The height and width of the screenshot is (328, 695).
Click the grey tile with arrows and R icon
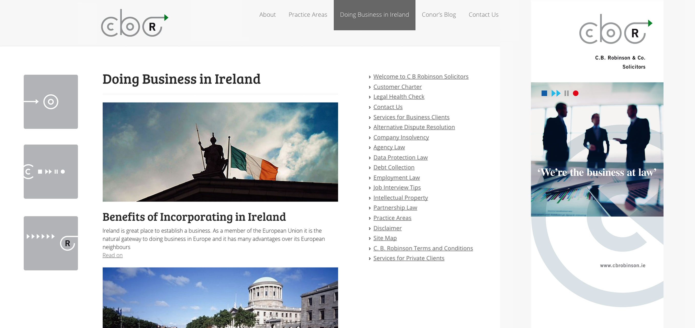(x=51, y=243)
